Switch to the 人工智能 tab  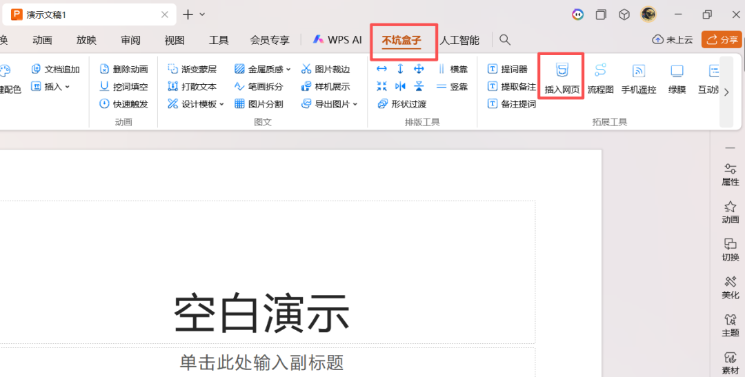[459, 41]
